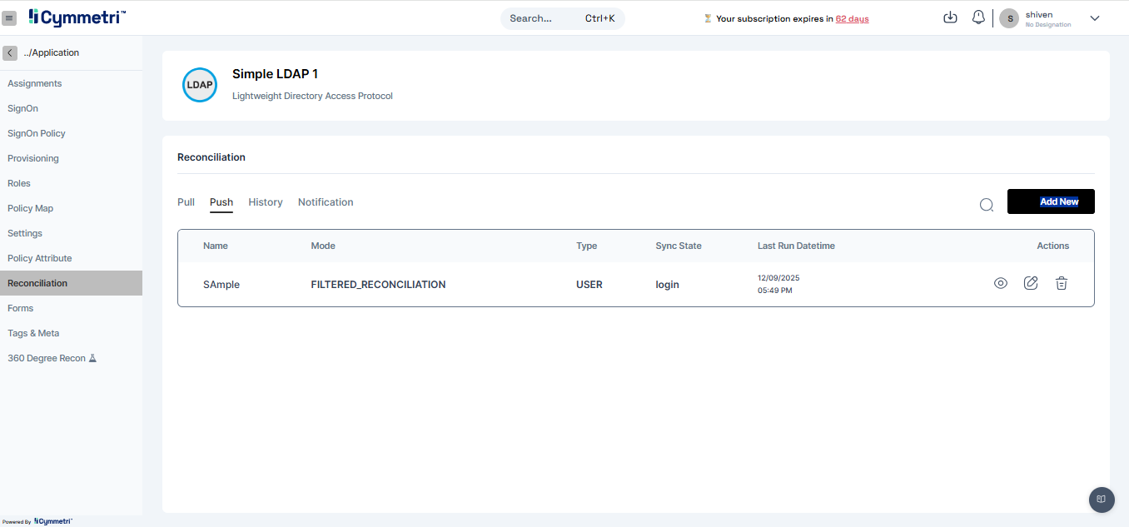This screenshot has width=1129, height=527.
Task: Click the 'Type' column header
Action: tap(587, 246)
